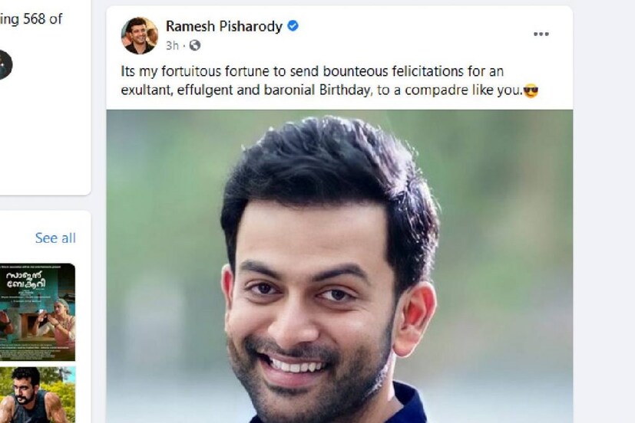Click the sunglasses emoji ending the post
This screenshot has height=423, width=635.
tap(531, 91)
